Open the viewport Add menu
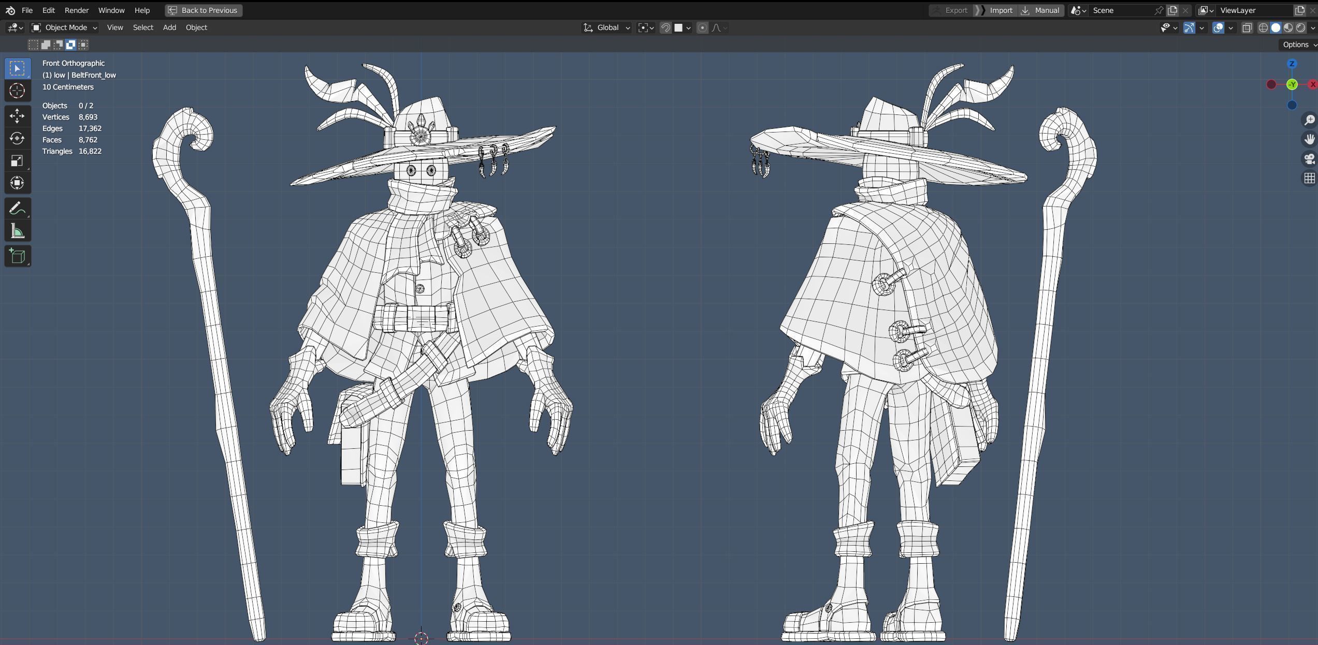This screenshot has height=645, width=1318. coord(169,27)
